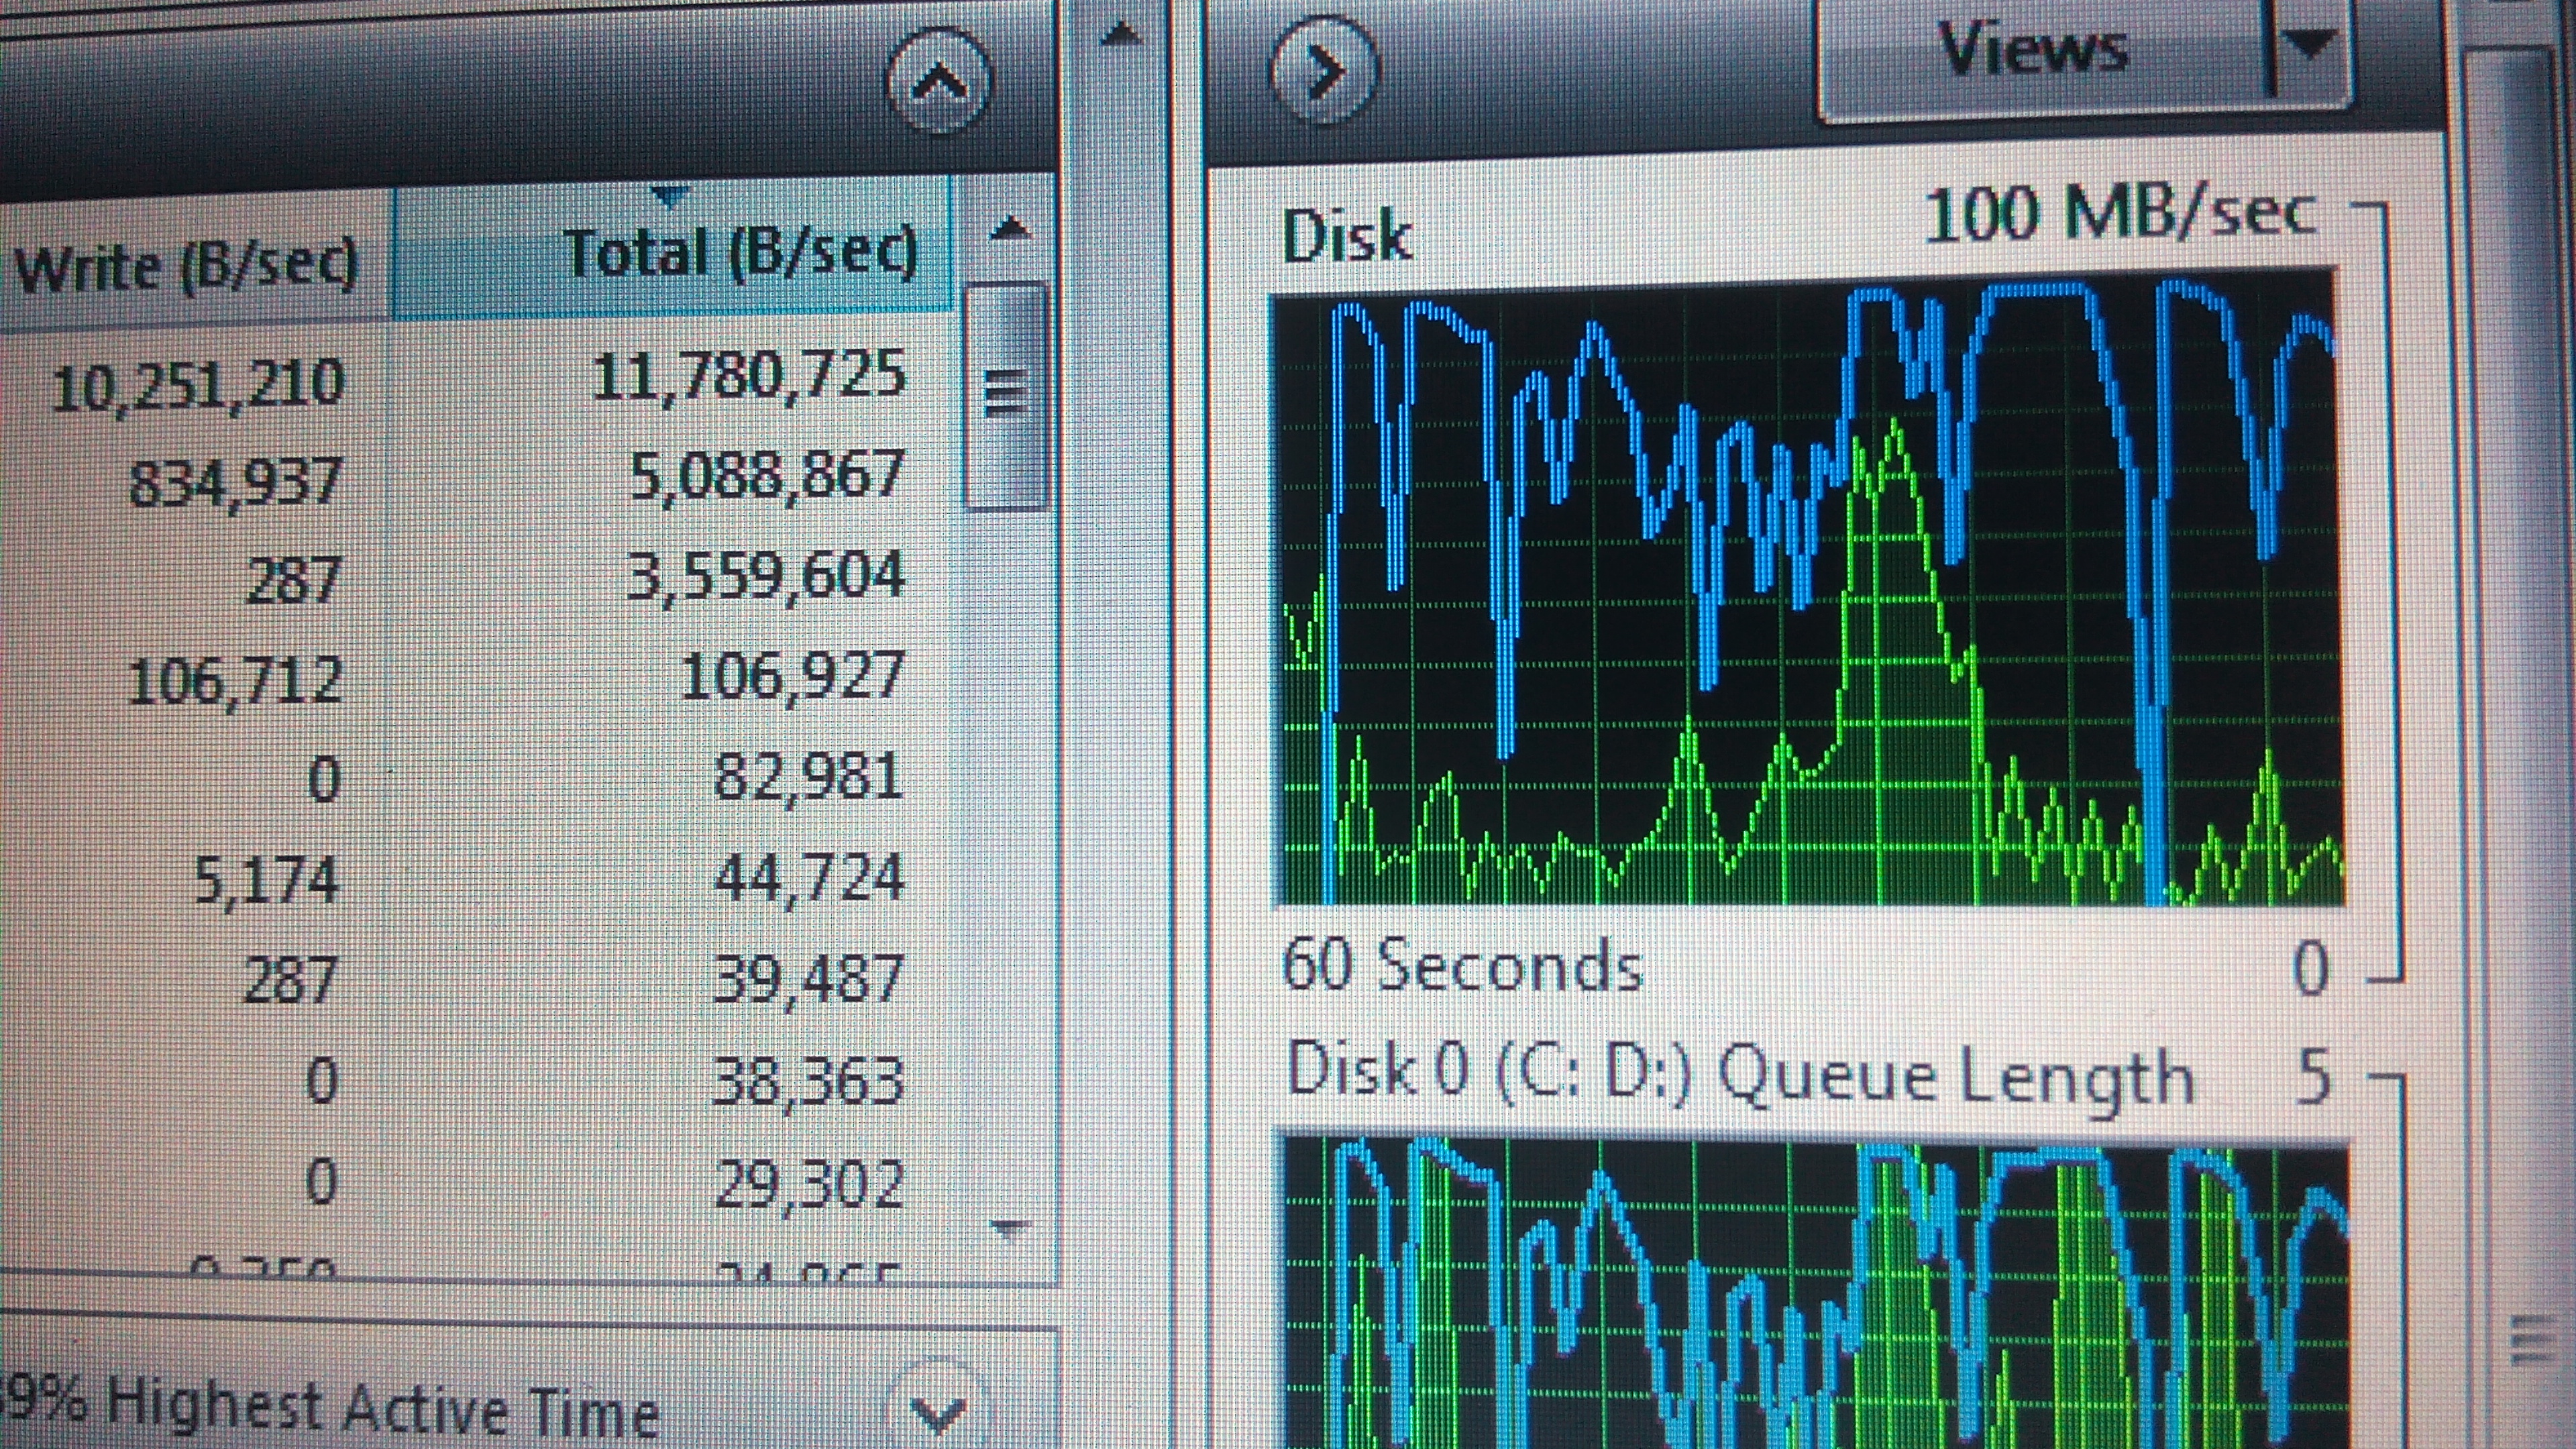This screenshot has width=2576, height=1449.
Task: Select the row with total 5,088,867
Action: [477, 478]
